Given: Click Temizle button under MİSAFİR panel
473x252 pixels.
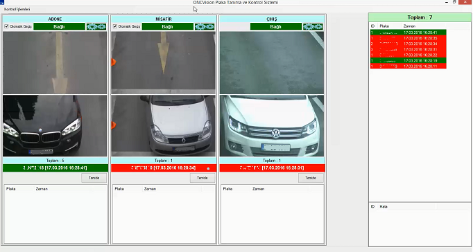Looking at the screenshot, I should click(x=203, y=178).
